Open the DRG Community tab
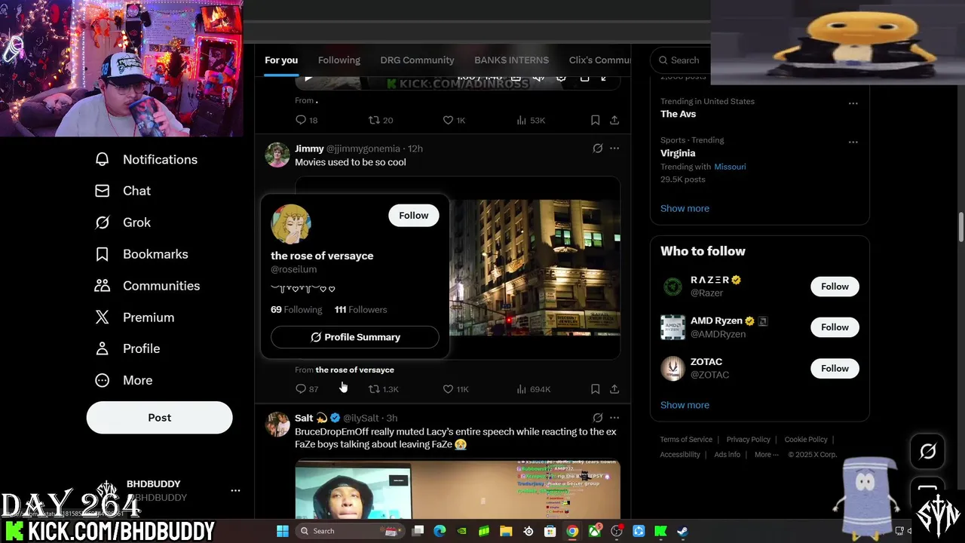 click(417, 60)
